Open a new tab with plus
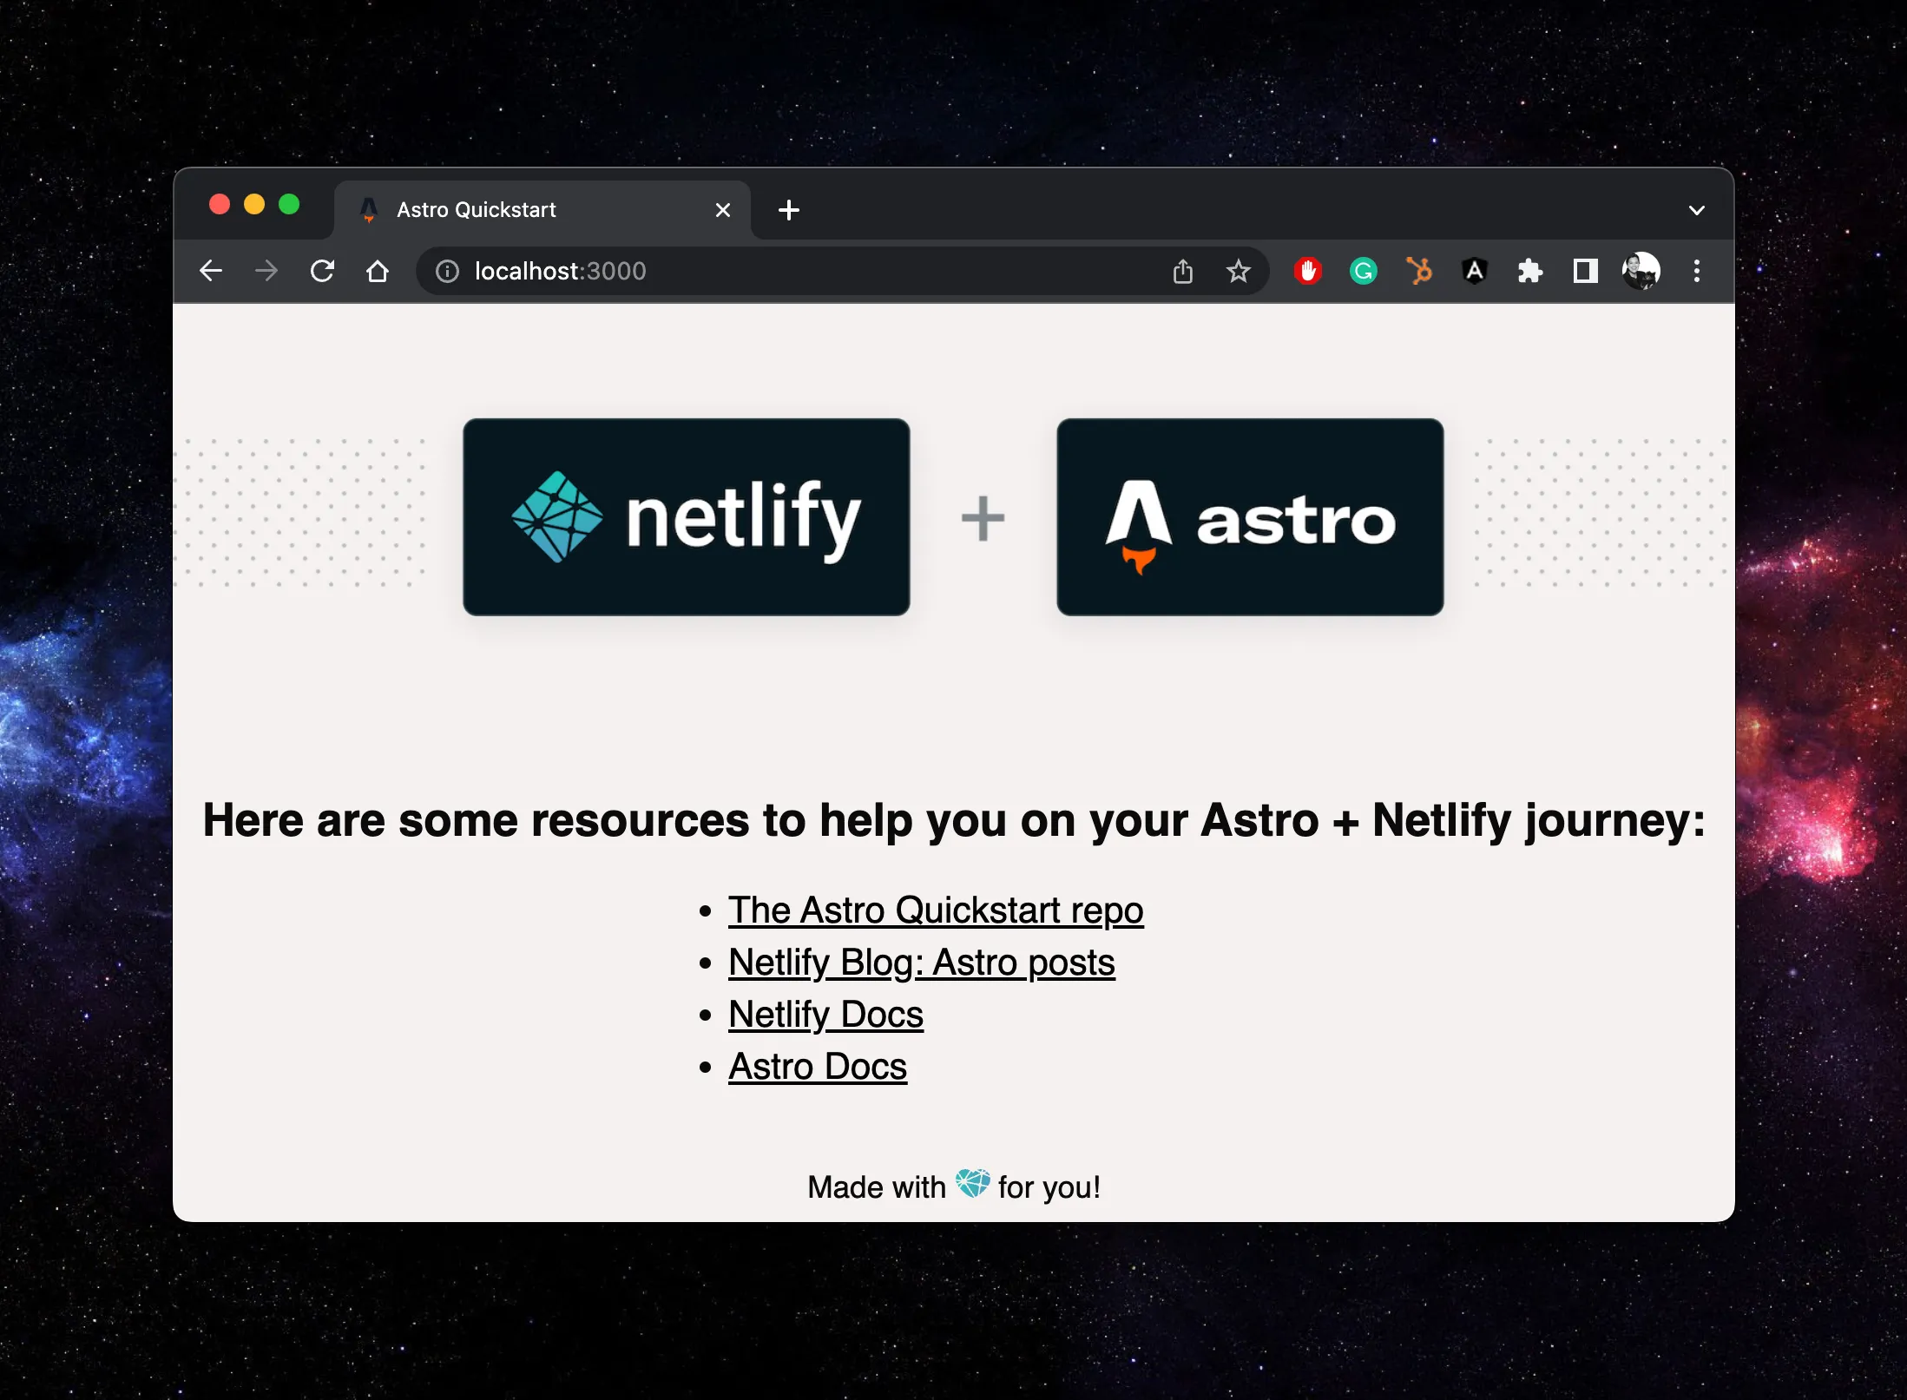 pos(788,210)
